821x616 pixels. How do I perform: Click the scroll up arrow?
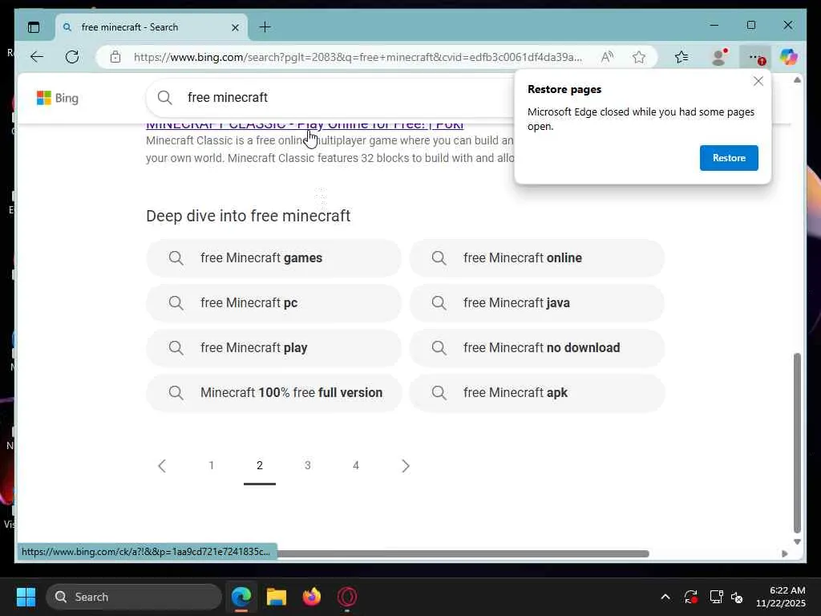coord(797,80)
